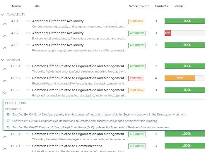The image size is (205, 152).
Task: Sort by the Controls column header
Action: [161, 6]
